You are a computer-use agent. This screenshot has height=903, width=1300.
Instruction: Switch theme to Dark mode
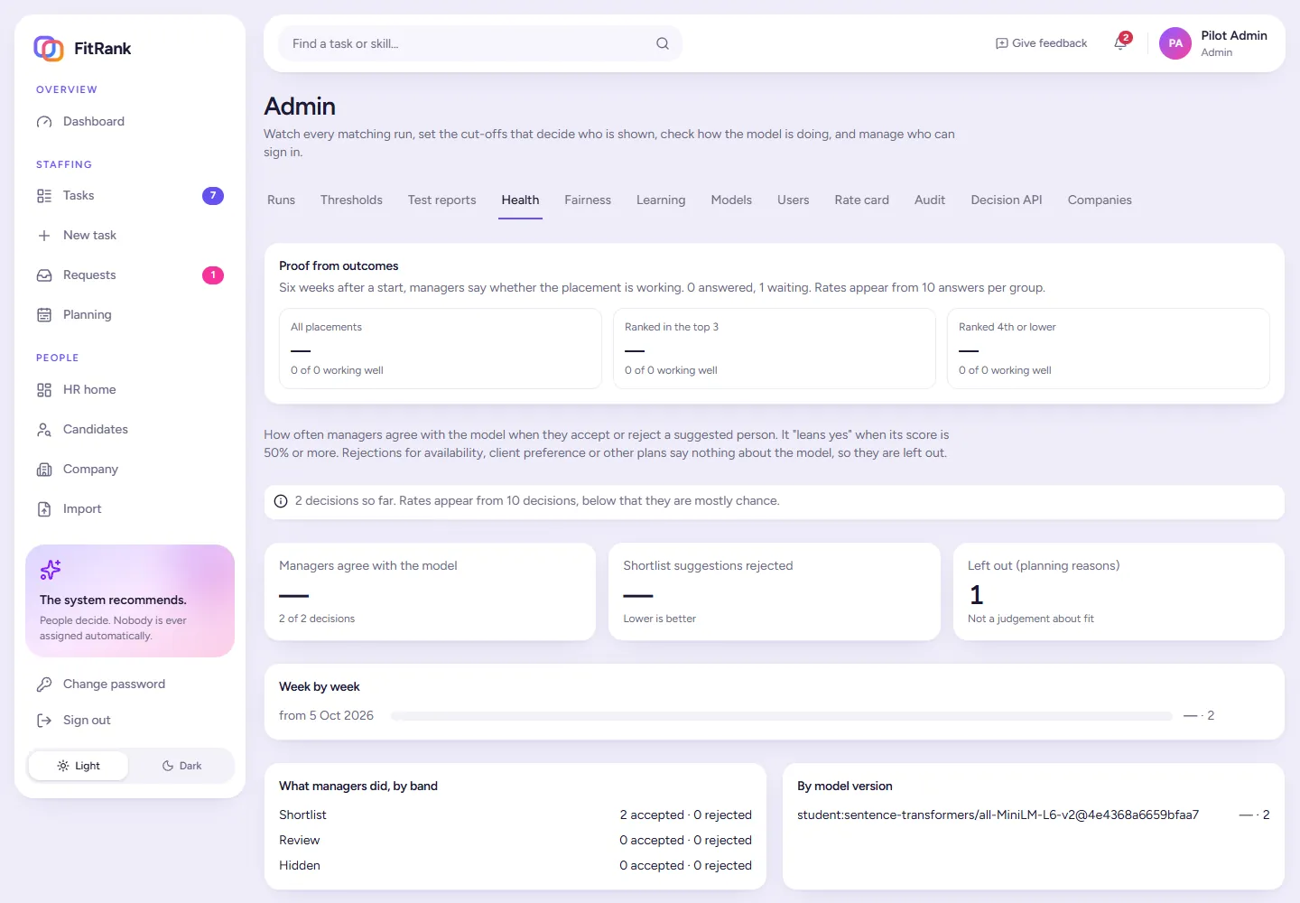coord(181,766)
